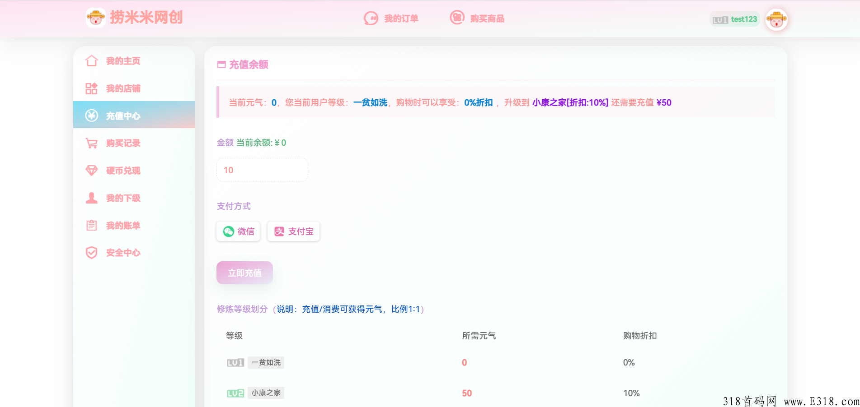This screenshot has height=407, width=860.
Task: Click the 当前余额: ¥0 label
Action: point(261,143)
